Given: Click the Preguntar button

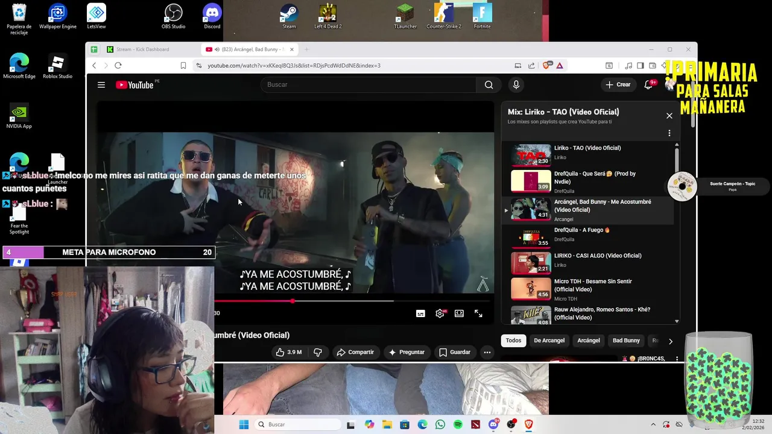Looking at the screenshot, I should pos(407,352).
